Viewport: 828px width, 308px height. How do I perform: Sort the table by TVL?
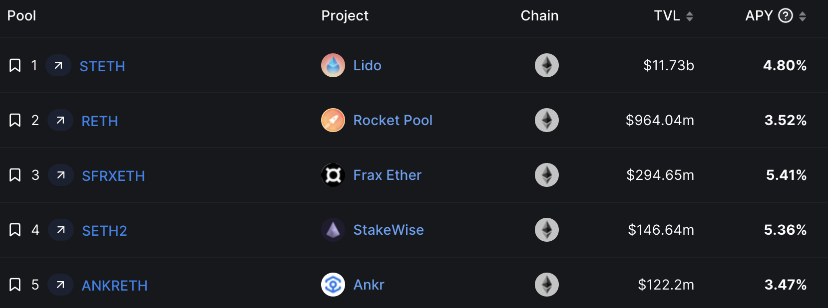tap(689, 16)
